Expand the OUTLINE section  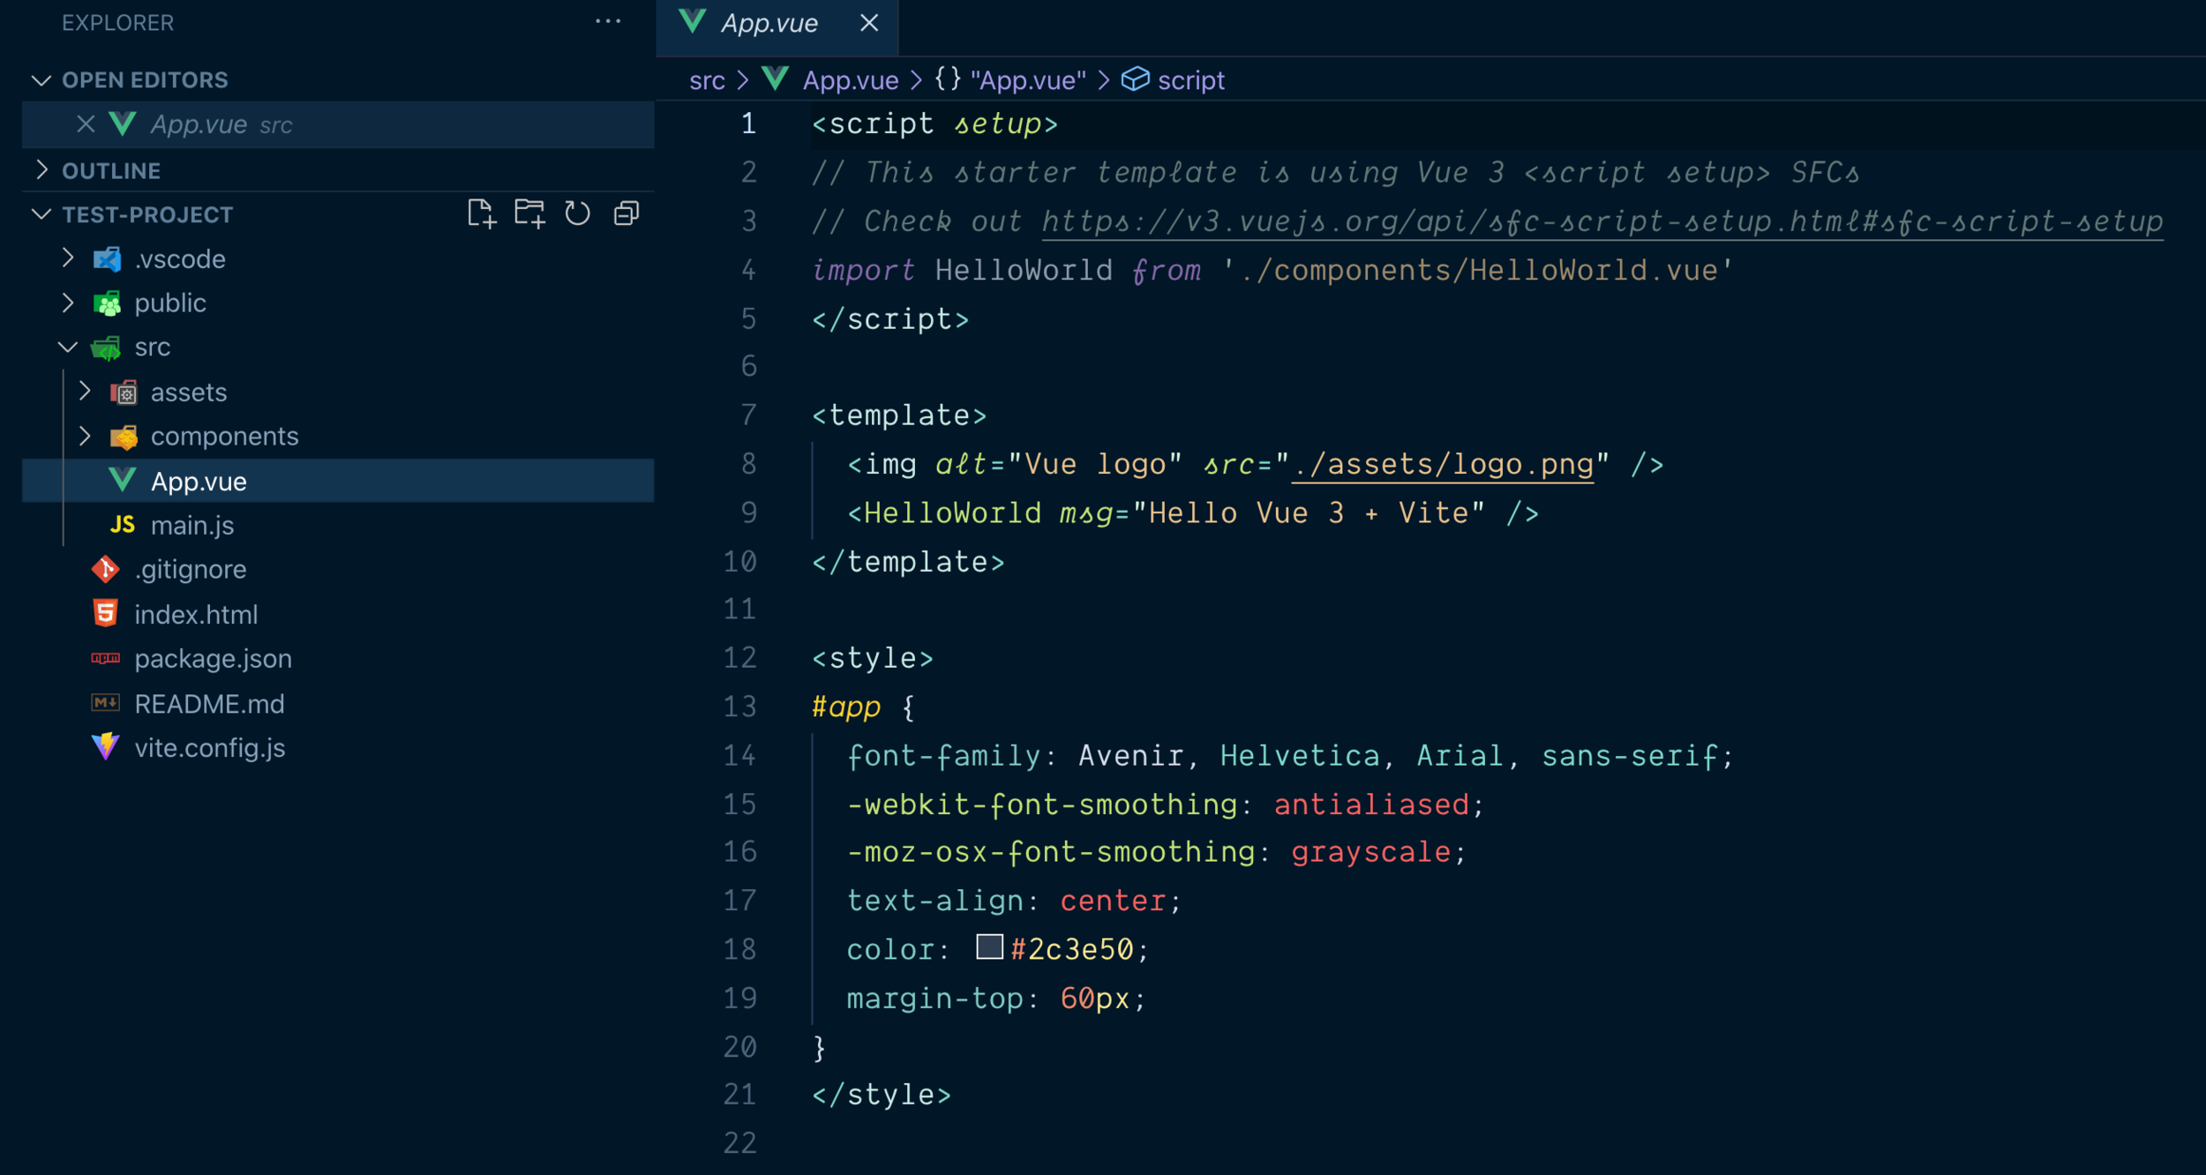(41, 170)
